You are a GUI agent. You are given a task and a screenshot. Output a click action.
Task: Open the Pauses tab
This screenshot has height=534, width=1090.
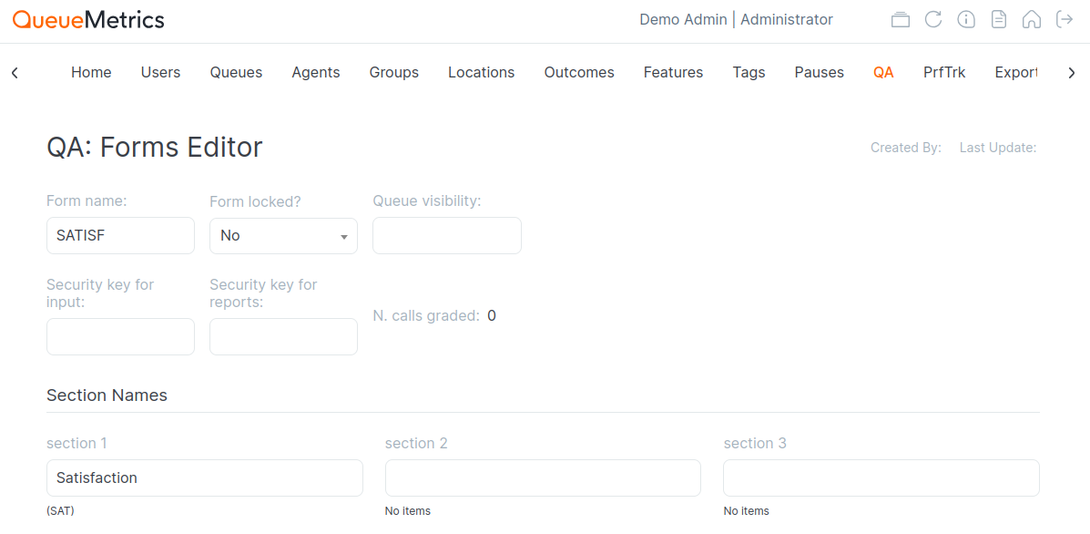(819, 73)
